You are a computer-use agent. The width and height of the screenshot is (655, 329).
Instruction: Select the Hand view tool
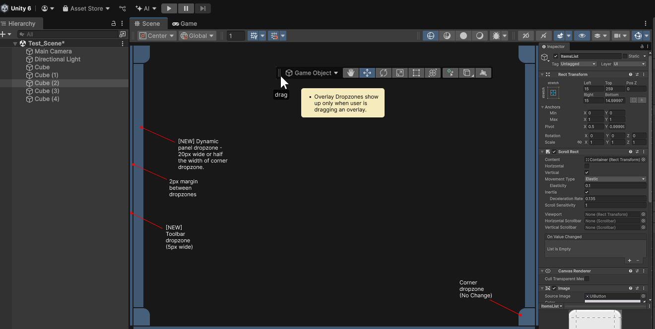pos(351,73)
